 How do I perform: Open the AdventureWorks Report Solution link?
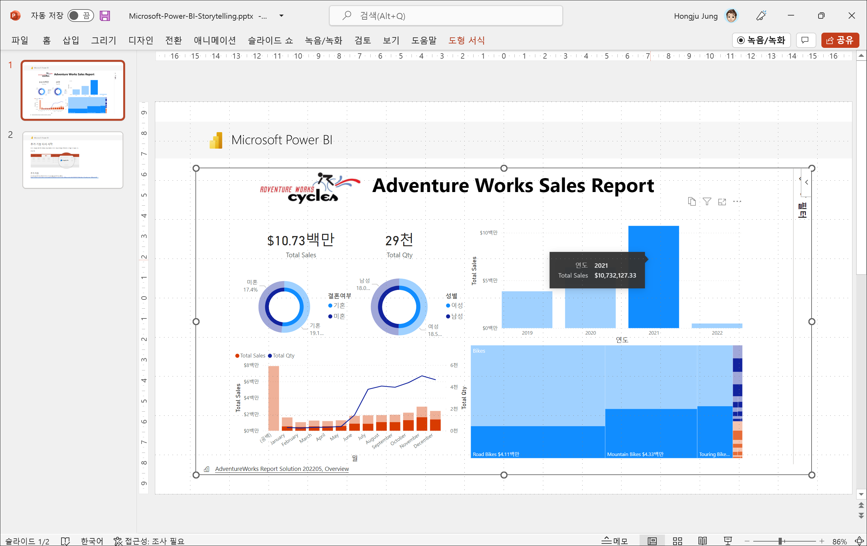coord(282,469)
